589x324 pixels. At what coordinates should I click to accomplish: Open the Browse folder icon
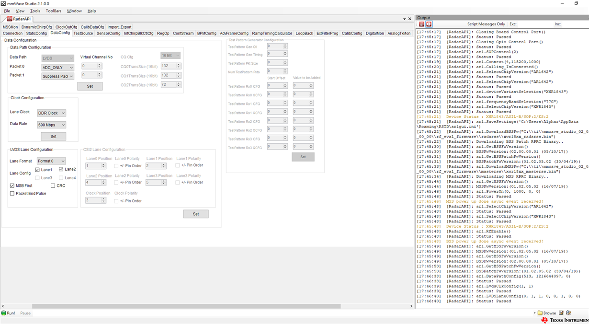pos(540,313)
